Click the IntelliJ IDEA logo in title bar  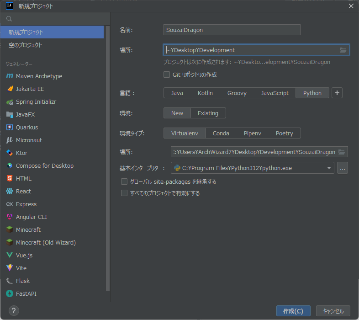[10, 6]
